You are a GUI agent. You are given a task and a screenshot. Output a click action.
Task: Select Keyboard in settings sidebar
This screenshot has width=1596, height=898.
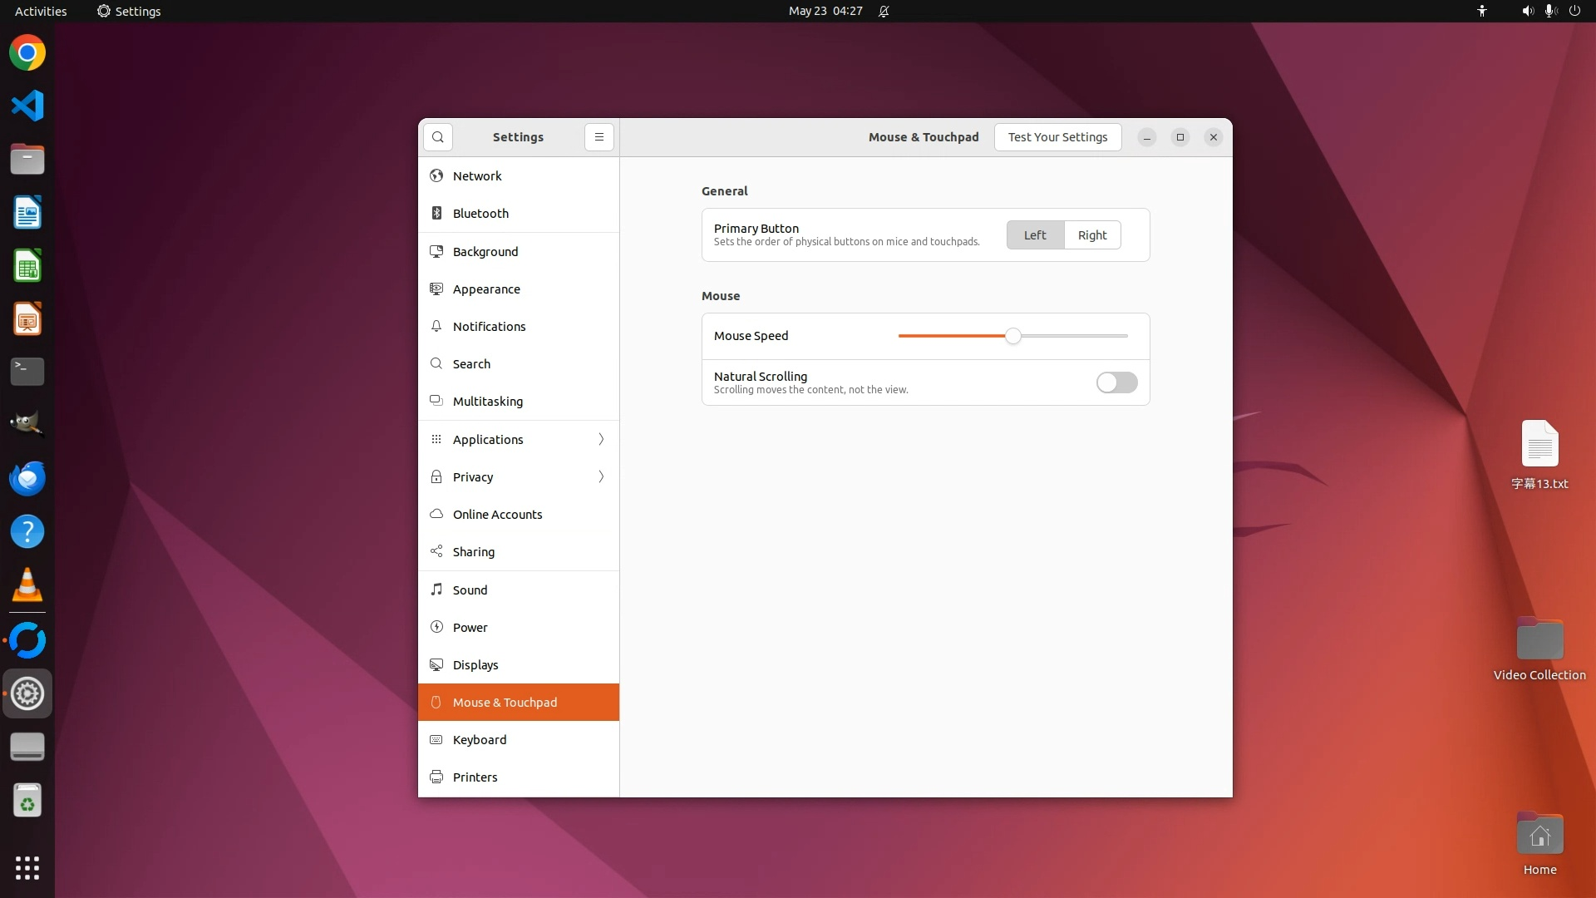coord(480,740)
